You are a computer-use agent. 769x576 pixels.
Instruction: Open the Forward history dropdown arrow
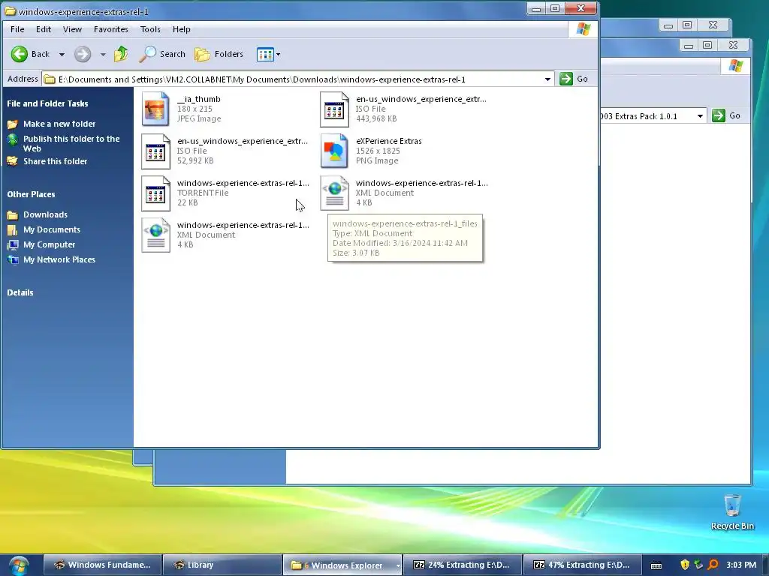[x=103, y=54]
